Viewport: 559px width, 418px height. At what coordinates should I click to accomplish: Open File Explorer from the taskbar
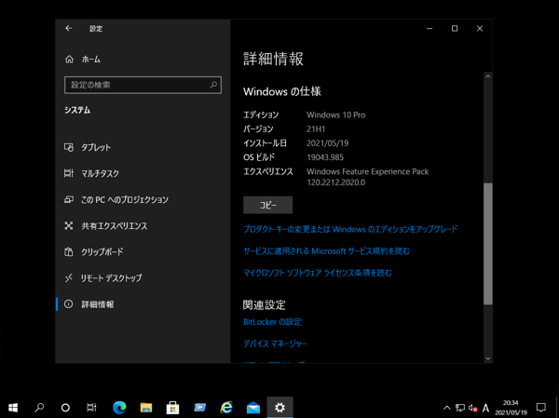tap(146, 408)
